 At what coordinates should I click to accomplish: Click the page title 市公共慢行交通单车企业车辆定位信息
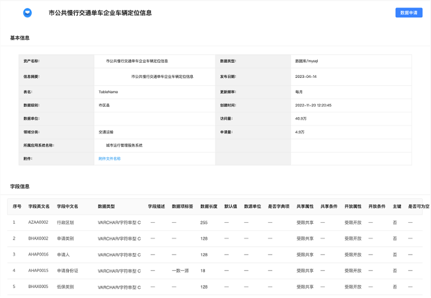pyautogui.click(x=100, y=13)
